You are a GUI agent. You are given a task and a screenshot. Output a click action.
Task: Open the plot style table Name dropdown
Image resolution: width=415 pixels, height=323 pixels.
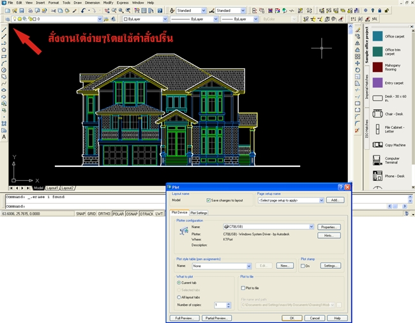pyautogui.click(x=222, y=266)
